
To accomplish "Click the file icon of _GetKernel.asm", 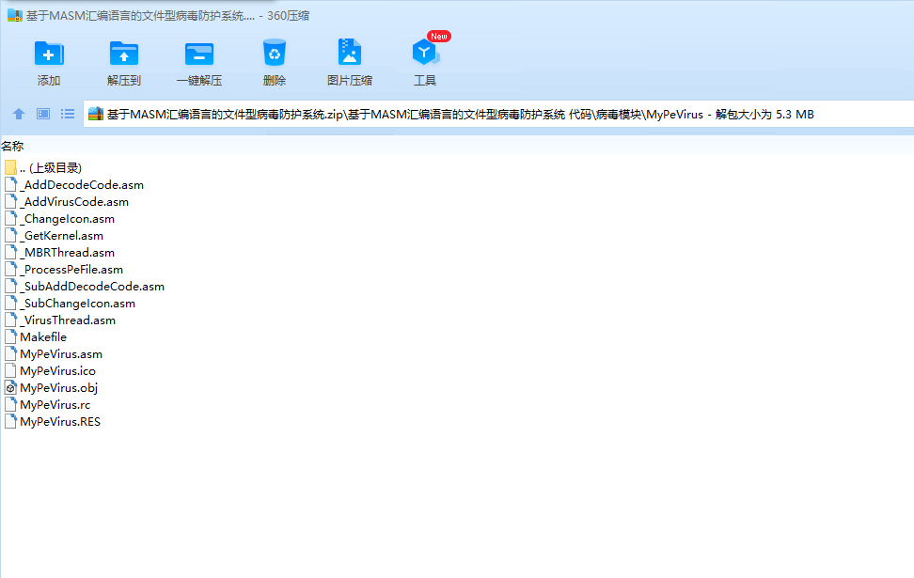I will [x=10, y=235].
